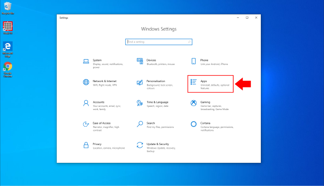Open the 'Apps' title link
Viewport: 324px width, 186px height.
click(x=204, y=81)
